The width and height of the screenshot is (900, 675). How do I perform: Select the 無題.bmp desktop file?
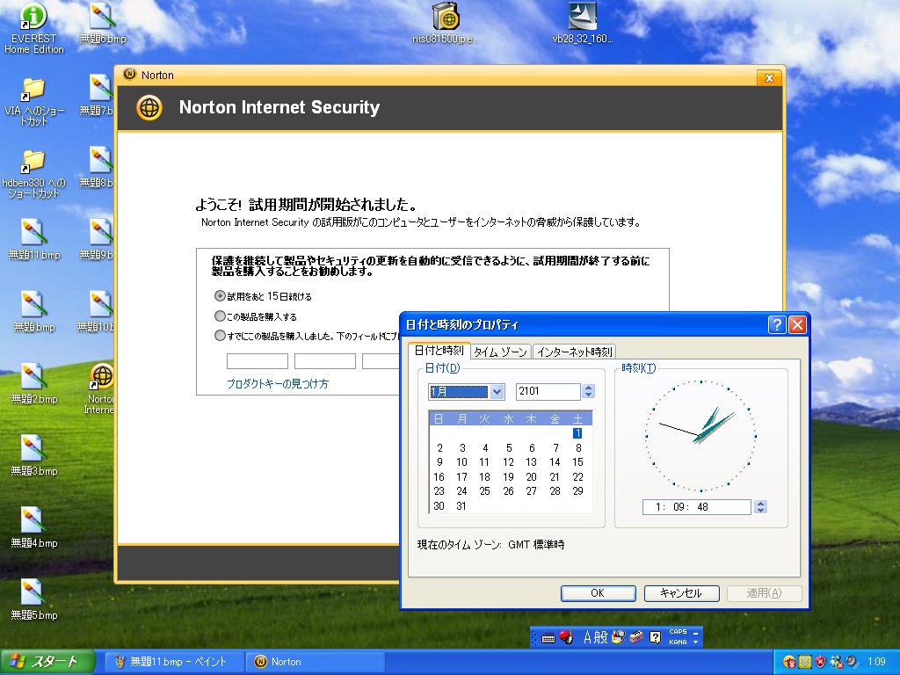[x=34, y=312]
